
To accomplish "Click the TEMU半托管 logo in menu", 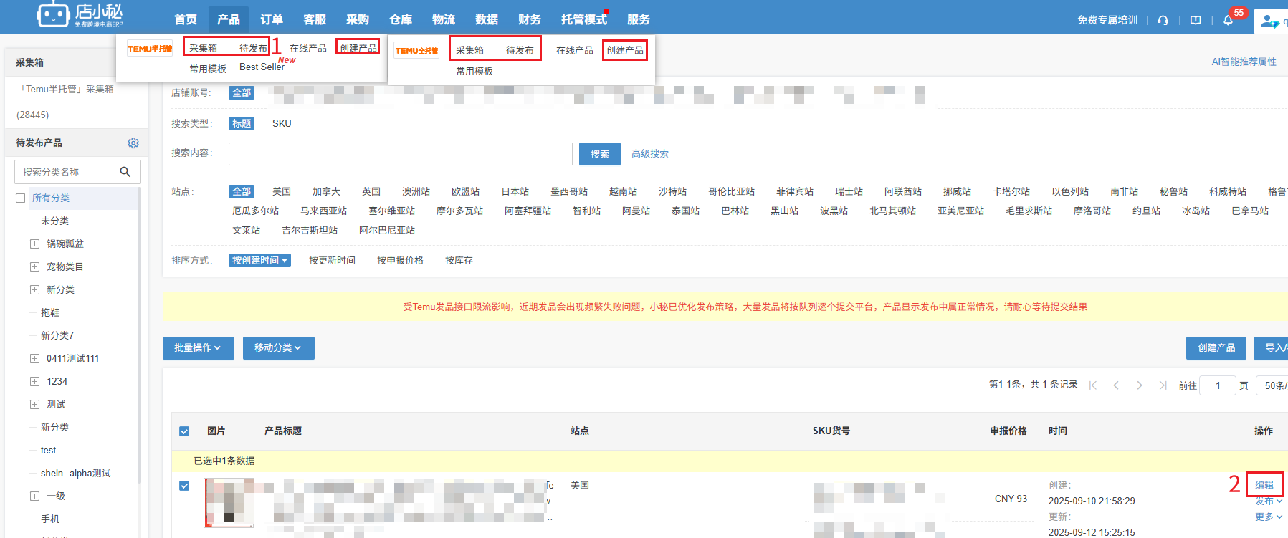I will (150, 48).
